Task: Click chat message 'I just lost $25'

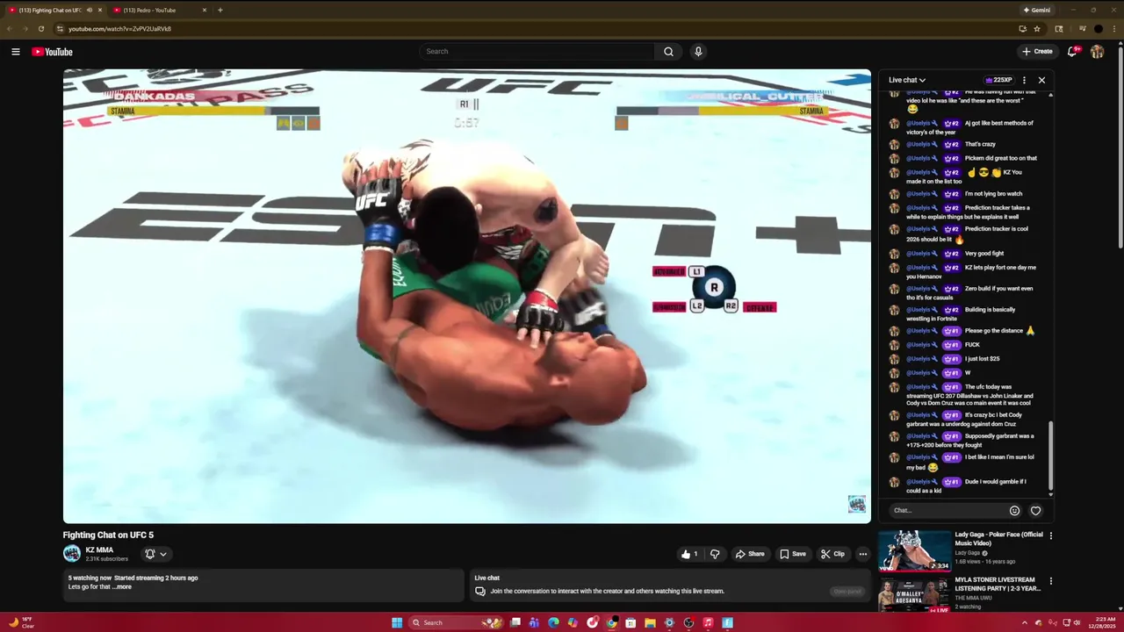Action: [x=982, y=359]
